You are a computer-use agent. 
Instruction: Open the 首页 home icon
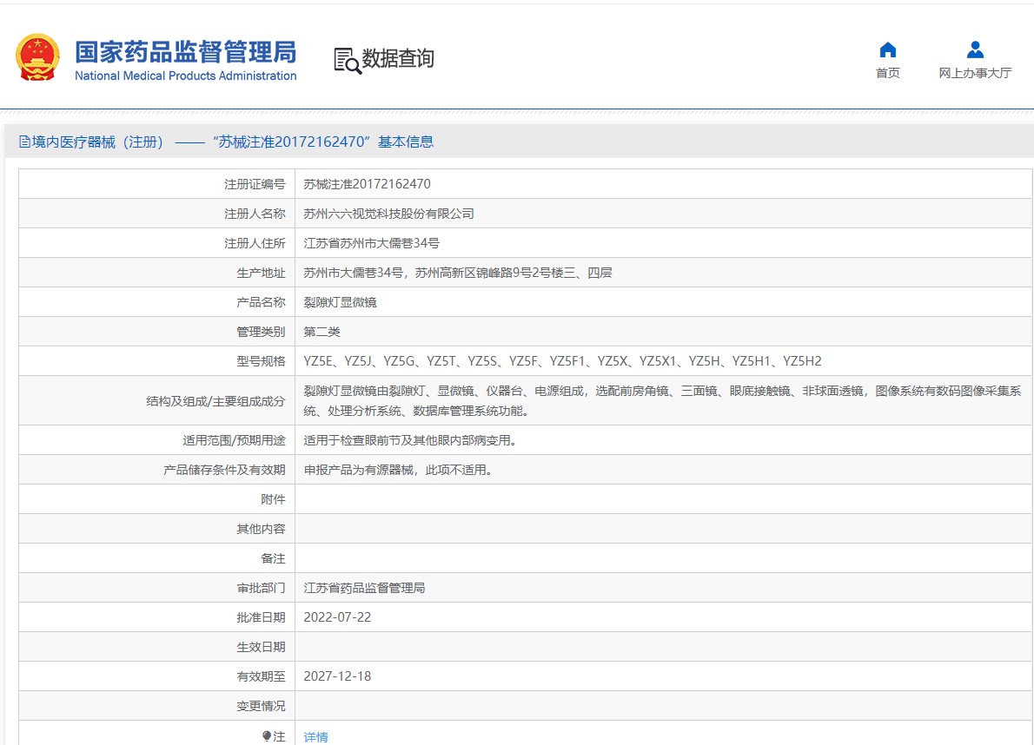click(888, 50)
